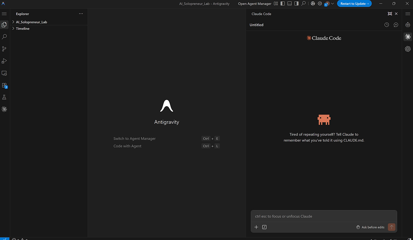Choose Switch to Agent Manager
The width and height of the screenshot is (413, 240).
[135, 139]
